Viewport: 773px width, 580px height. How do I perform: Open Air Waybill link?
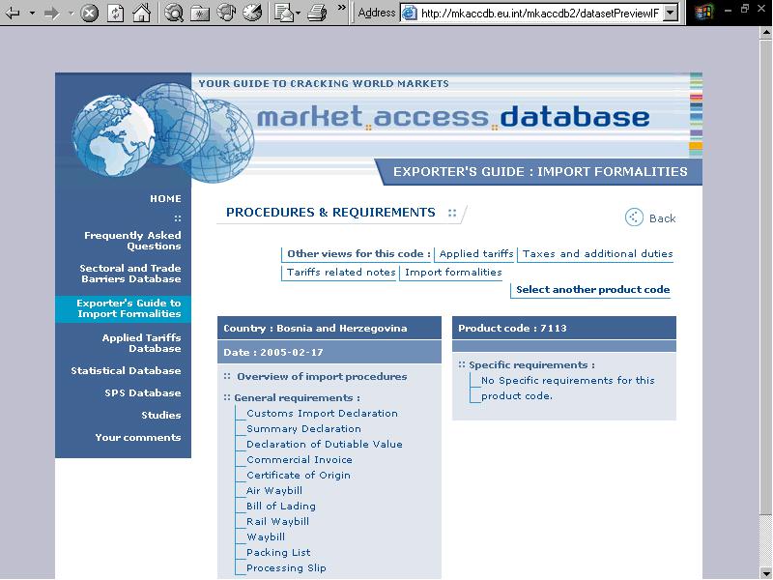point(274,491)
